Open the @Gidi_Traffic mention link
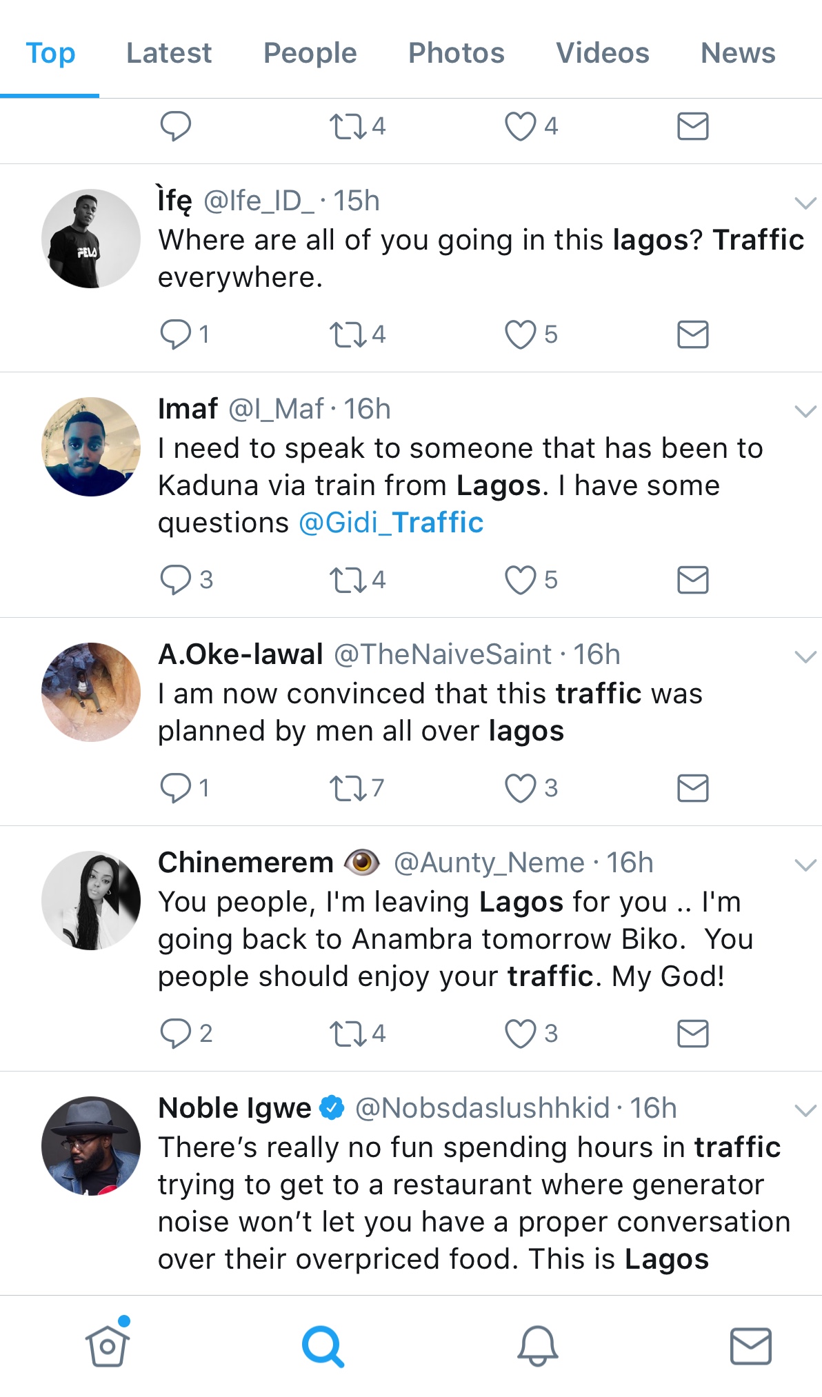This screenshot has height=1397, width=822. tap(391, 523)
